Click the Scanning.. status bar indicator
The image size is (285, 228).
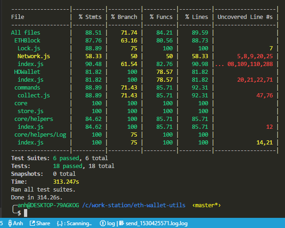(x=74, y=223)
